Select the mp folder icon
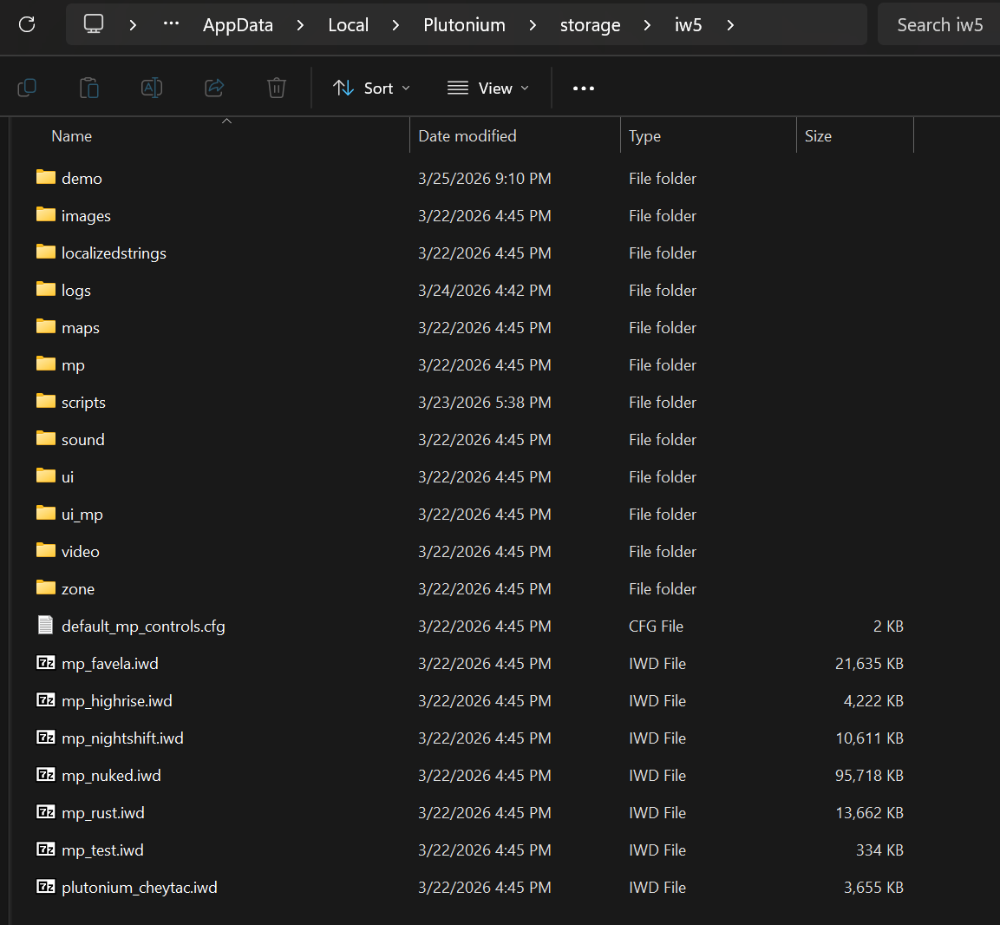Image resolution: width=1000 pixels, height=925 pixels. (46, 364)
